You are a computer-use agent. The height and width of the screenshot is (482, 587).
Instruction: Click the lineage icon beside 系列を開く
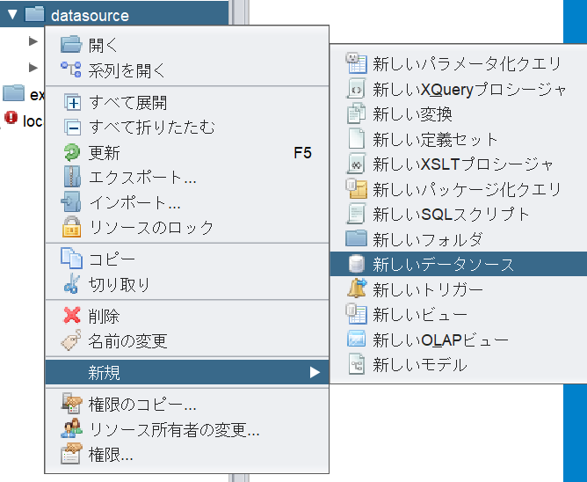71,69
